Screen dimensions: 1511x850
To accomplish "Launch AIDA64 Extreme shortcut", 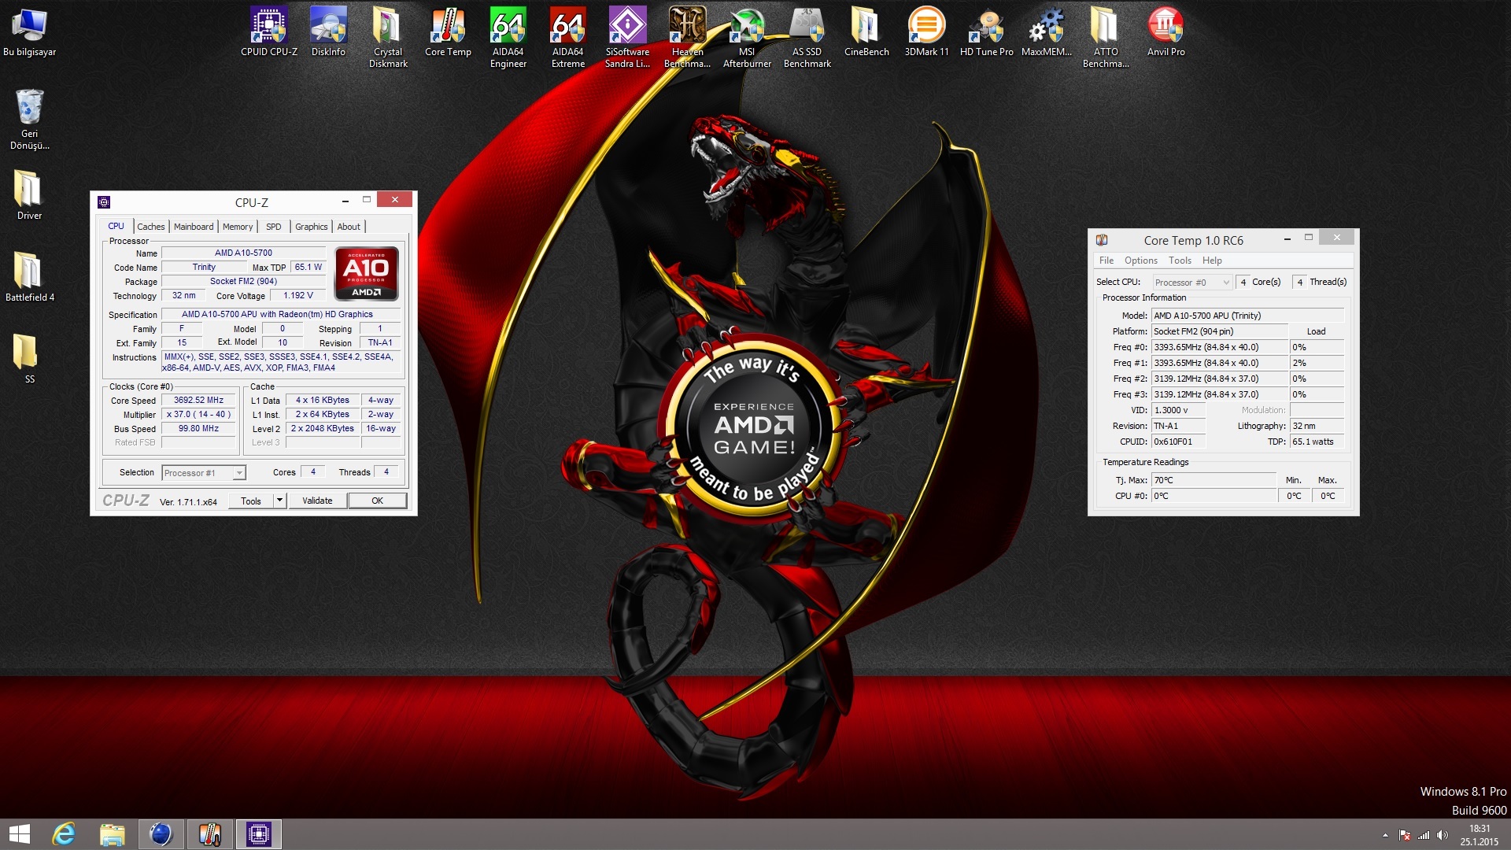I will 567,37.
